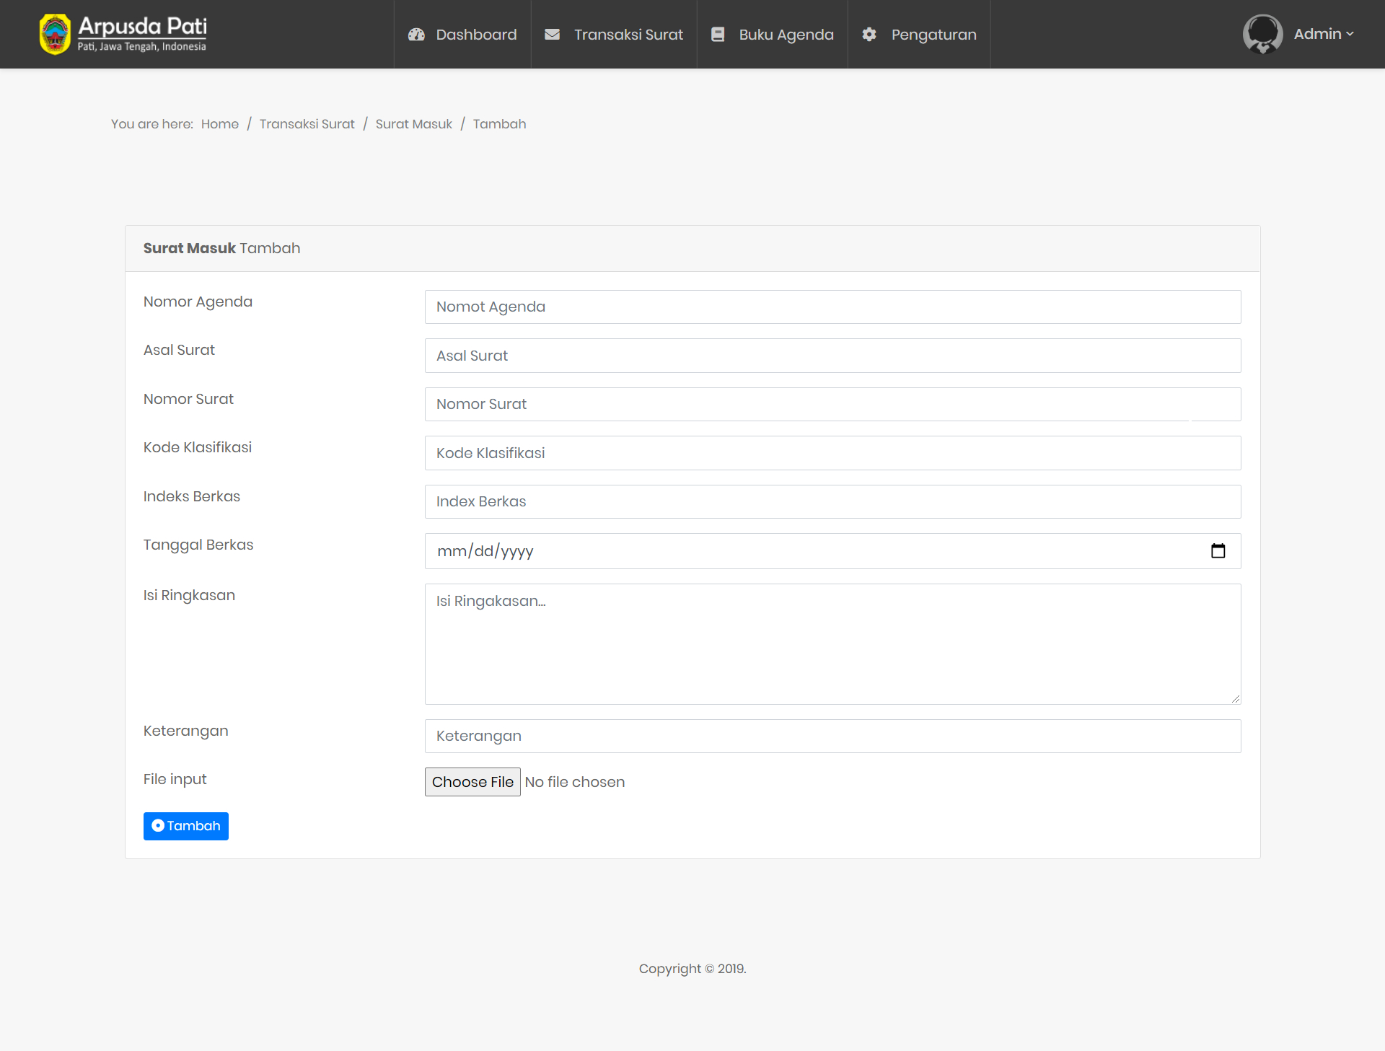The height and width of the screenshot is (1051, 1385).
Task: Open the Pengaturan menu
Action: tap(933, 35)
